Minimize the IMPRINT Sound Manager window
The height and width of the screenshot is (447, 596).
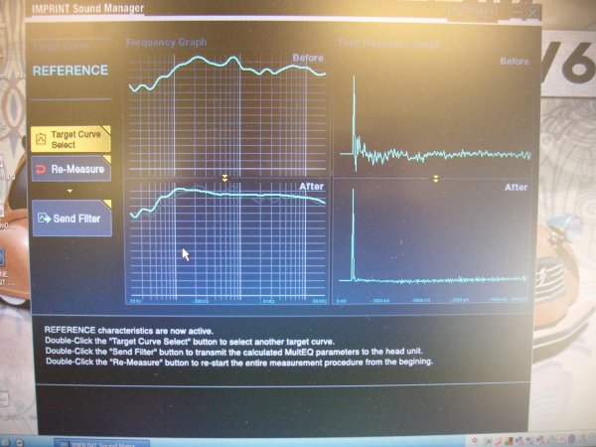coord(516,13)
